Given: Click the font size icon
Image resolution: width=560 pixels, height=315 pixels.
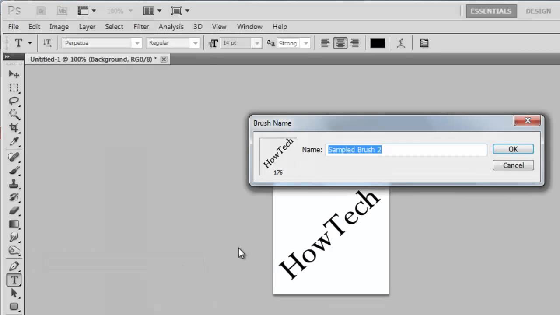Looking at the screenshot, I should tap(213, 43).
